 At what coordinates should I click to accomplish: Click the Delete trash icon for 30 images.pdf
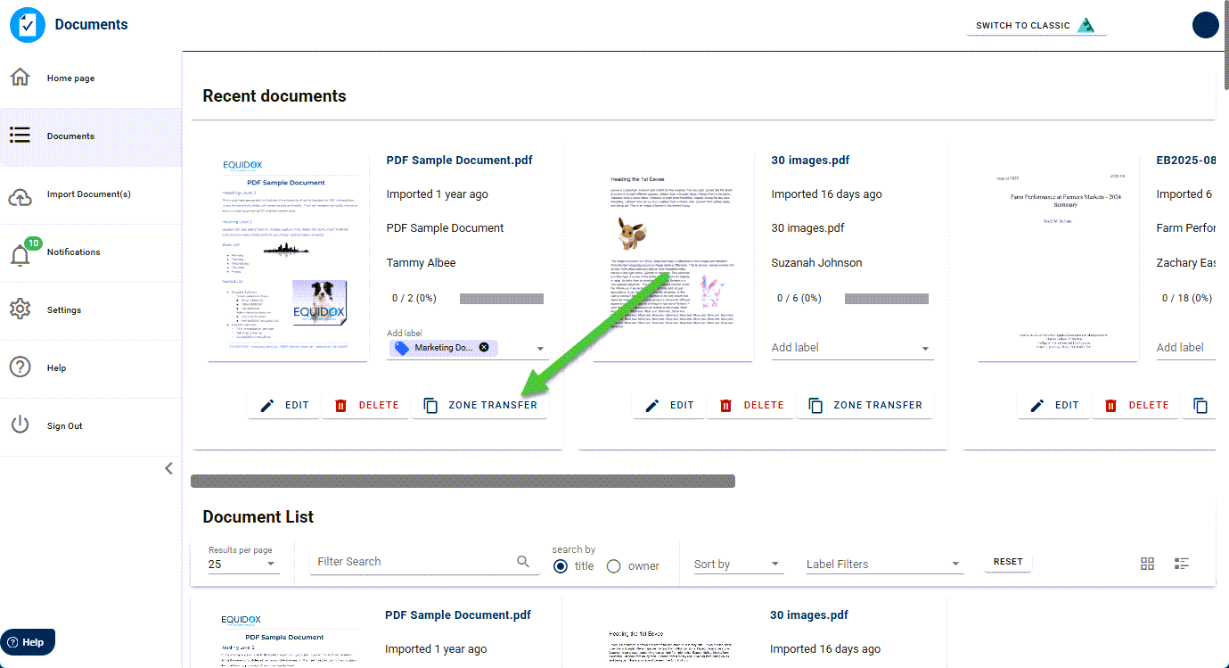(724, 404)
